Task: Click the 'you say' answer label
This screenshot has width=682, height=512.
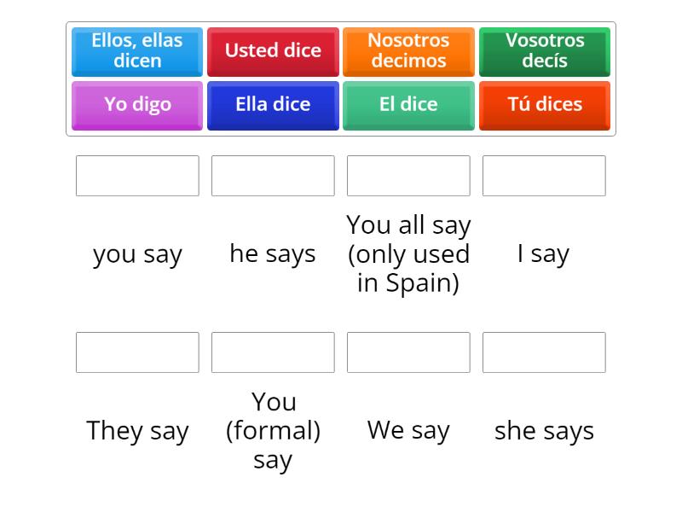Action: tap(137, 253)
